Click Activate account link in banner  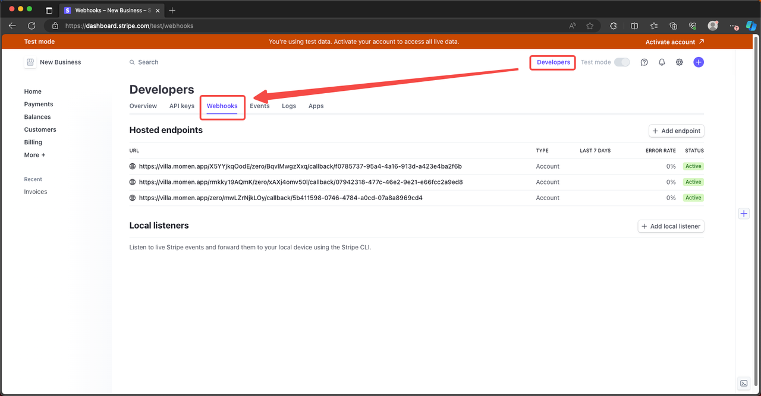[x=675, y=42]
